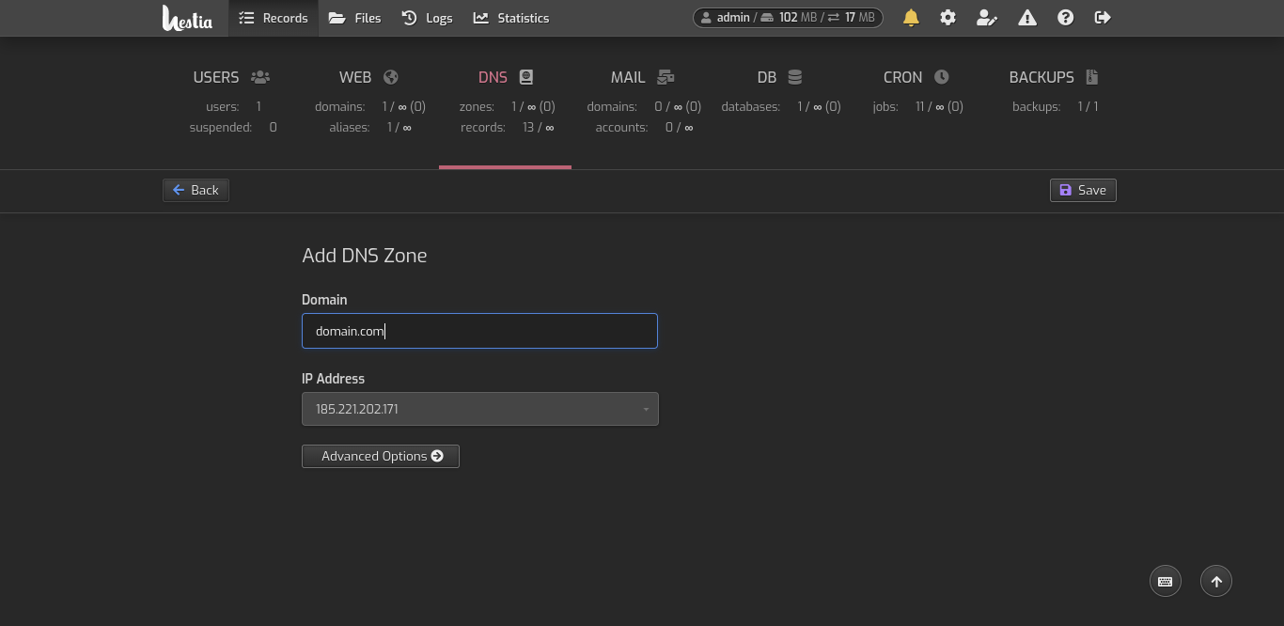The height and width of the screenshot is (626, 1284).
Task: Open the help question mark icon
Action: tap(1065, 18)
